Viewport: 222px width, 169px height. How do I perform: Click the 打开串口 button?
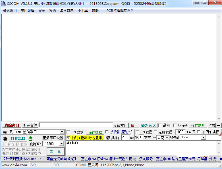[x=18, y=139]
